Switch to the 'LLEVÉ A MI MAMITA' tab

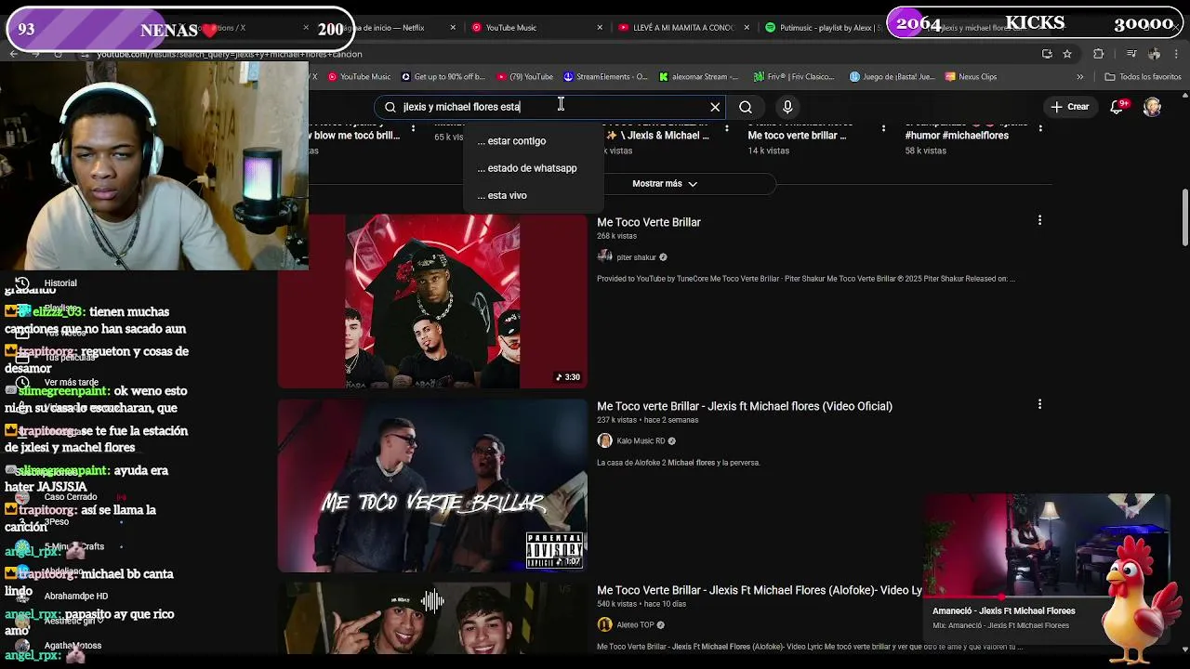[x=683, y=28]
